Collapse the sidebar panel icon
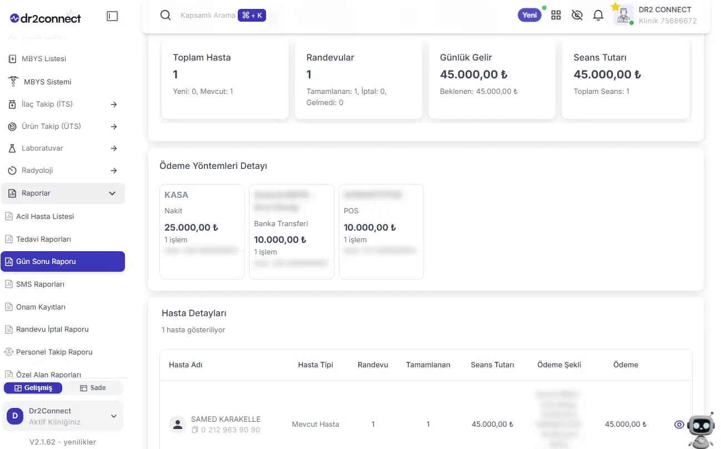This screenshot has height=449, width=721. 112,17
